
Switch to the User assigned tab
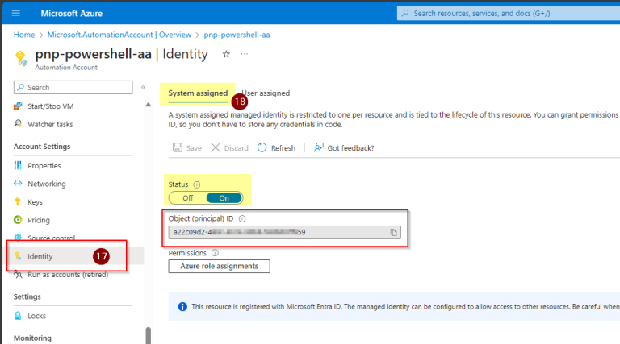(x=266, y=93)
